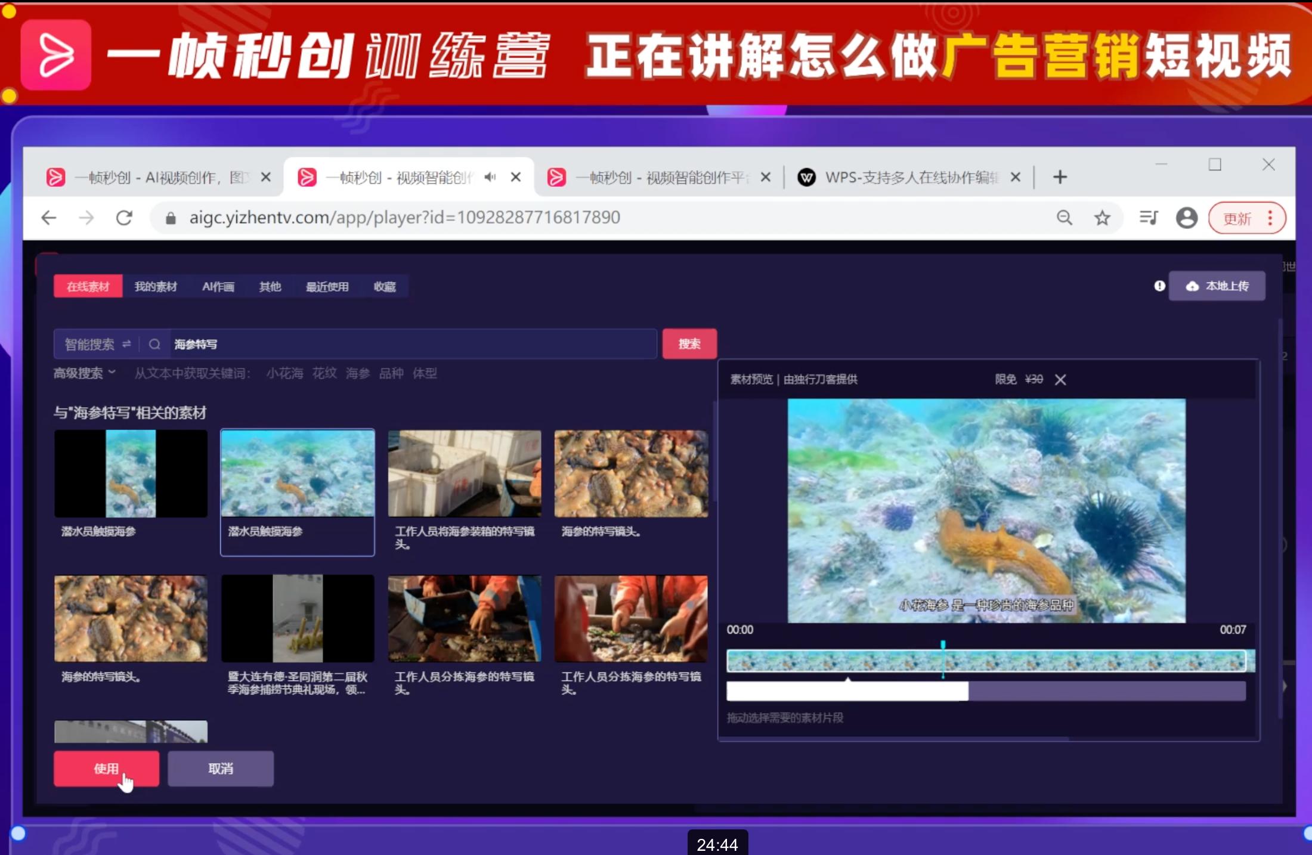This screenshot has width=1312, height=855.
Task: Click the swap arrows icon beside 智能搜索
Action: click(126, 344)
